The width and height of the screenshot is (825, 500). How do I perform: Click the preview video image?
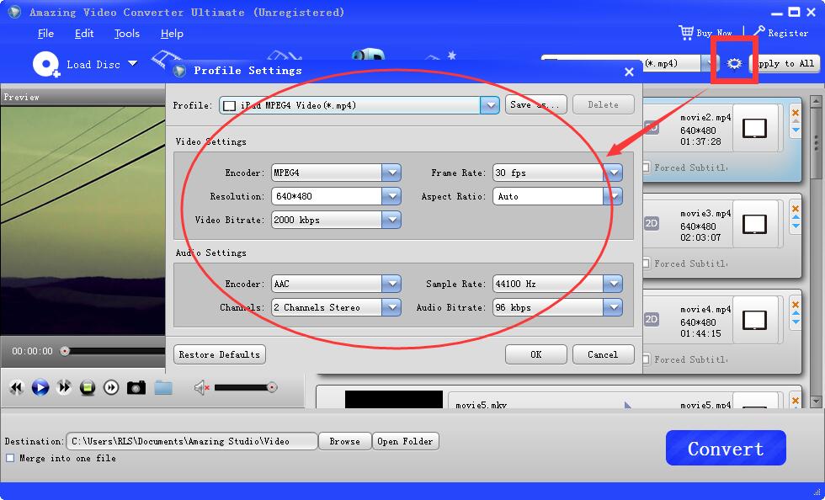[x=83, y=221]
